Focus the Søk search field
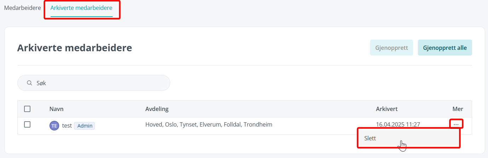The width and height of the screenshot is (488, 158). coord(94,83)
